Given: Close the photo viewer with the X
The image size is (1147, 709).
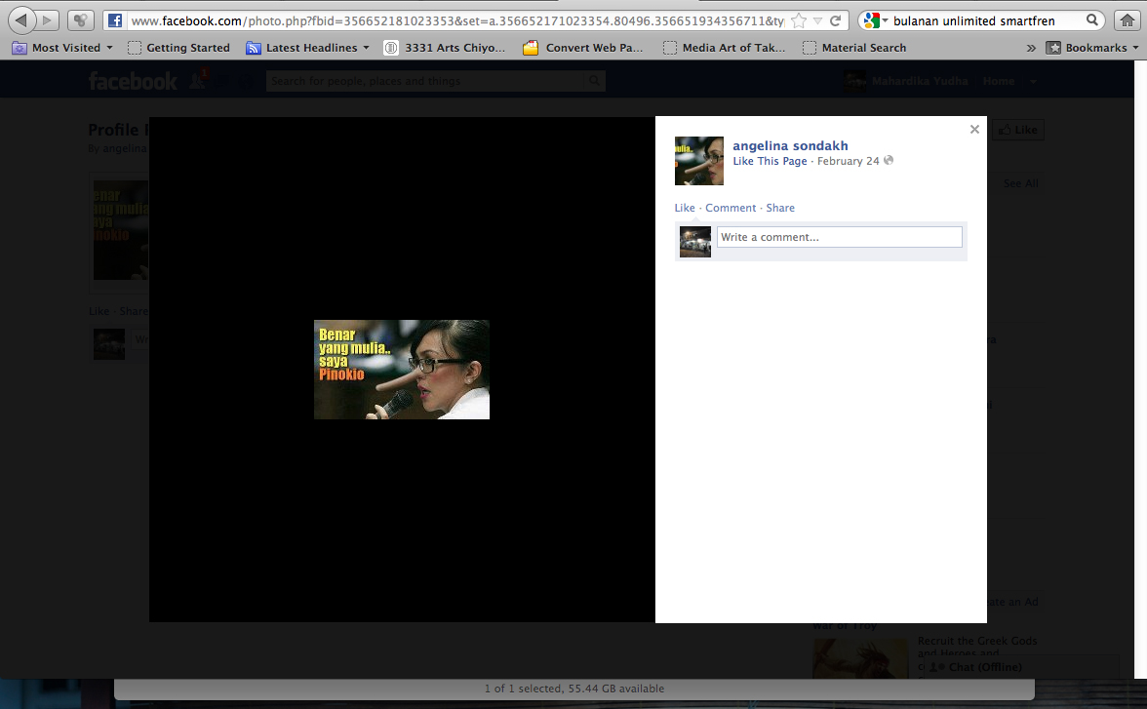Looking at the screenshot, I should pyautogui.click(x=974, y=130).
